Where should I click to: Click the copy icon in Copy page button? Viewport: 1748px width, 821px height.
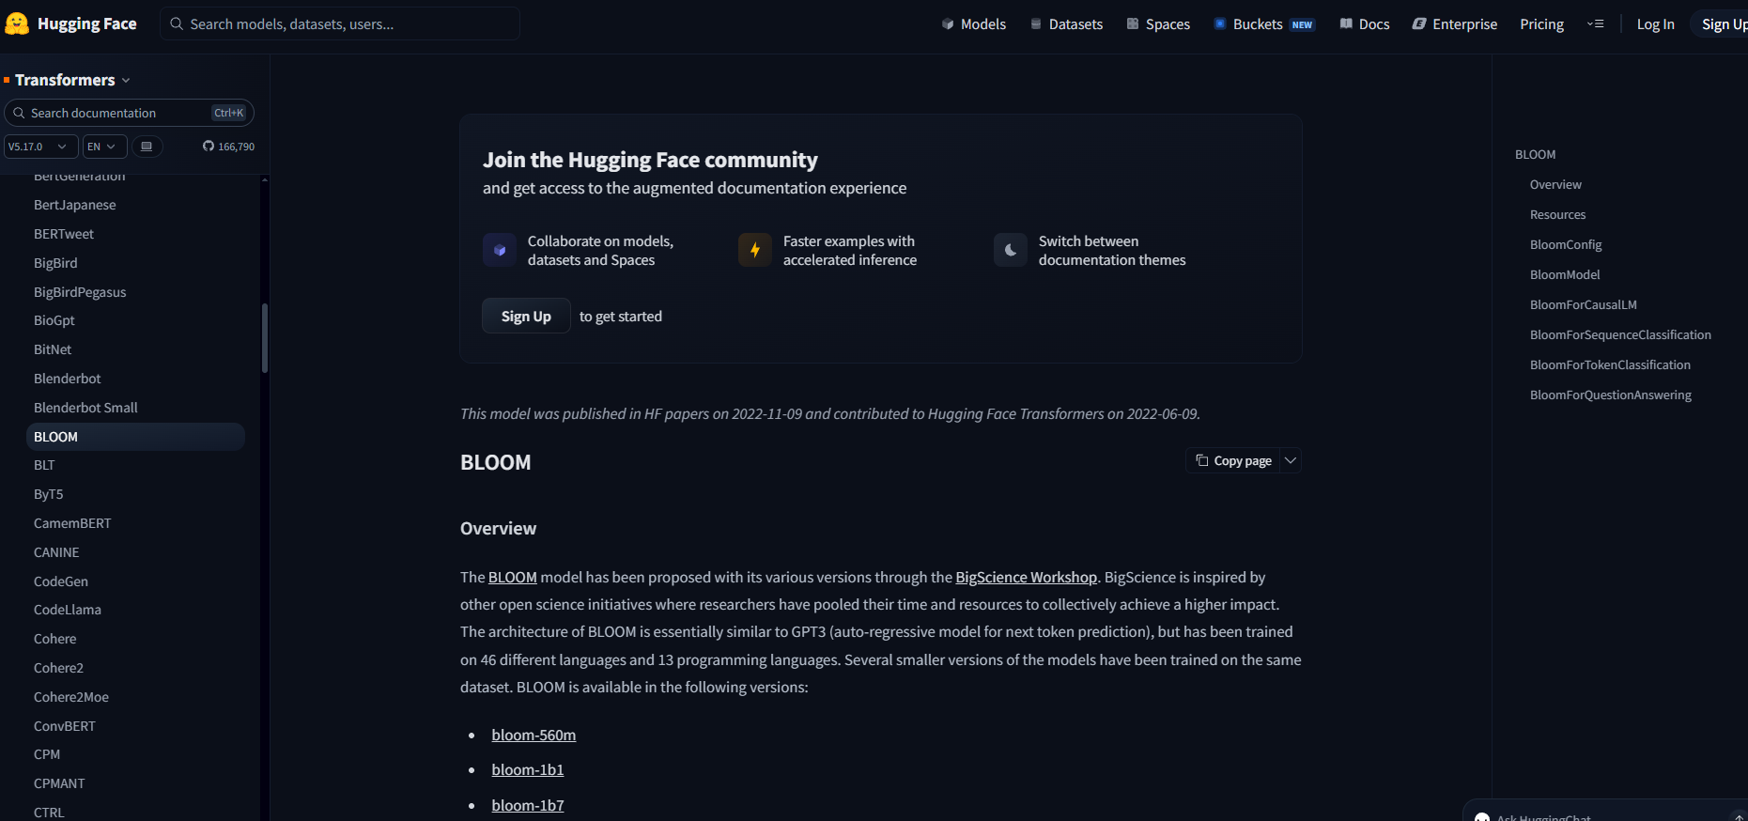tap(1201, 460)
